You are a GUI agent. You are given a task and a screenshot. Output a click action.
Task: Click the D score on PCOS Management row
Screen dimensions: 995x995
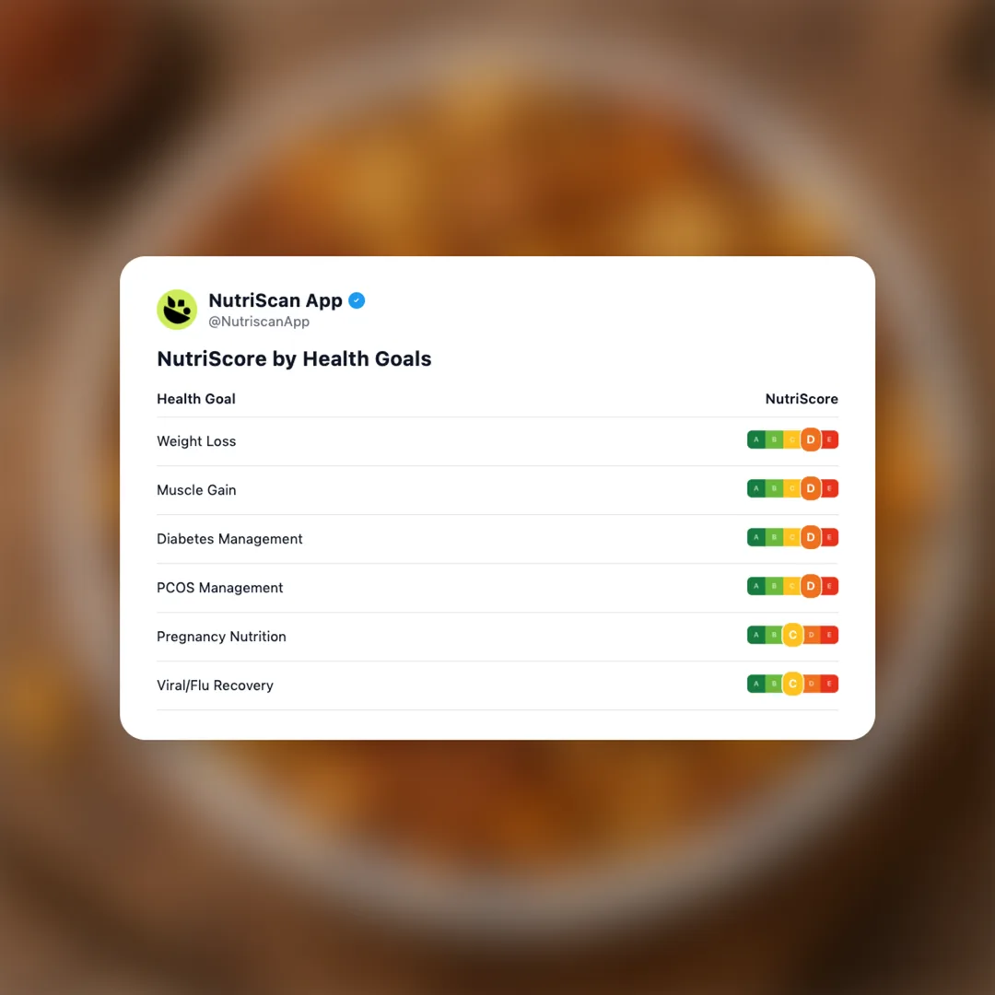coord(810,586)
